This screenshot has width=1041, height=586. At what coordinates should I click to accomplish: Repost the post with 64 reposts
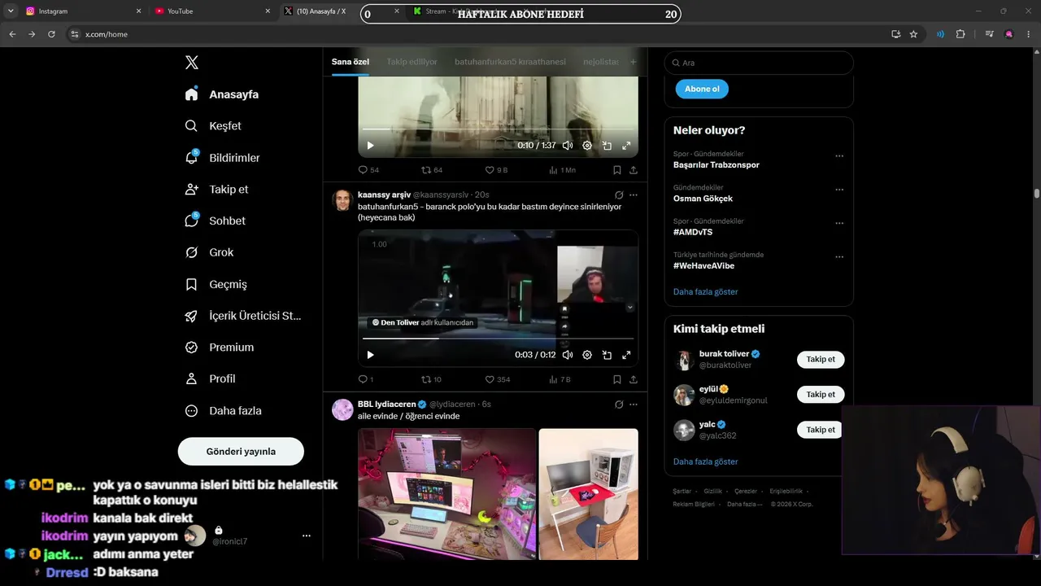[x=432, y=170]
